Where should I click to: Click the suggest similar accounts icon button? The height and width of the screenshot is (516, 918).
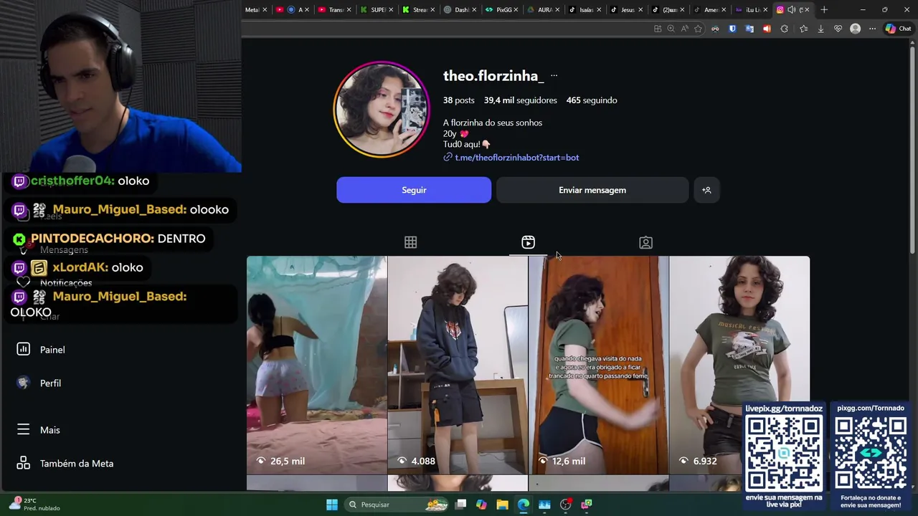(706, 190)
